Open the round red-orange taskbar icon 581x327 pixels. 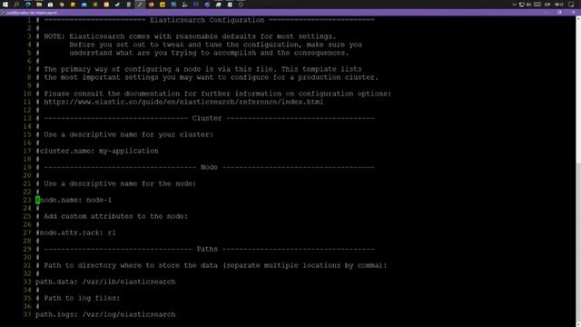tap(152, 5)
